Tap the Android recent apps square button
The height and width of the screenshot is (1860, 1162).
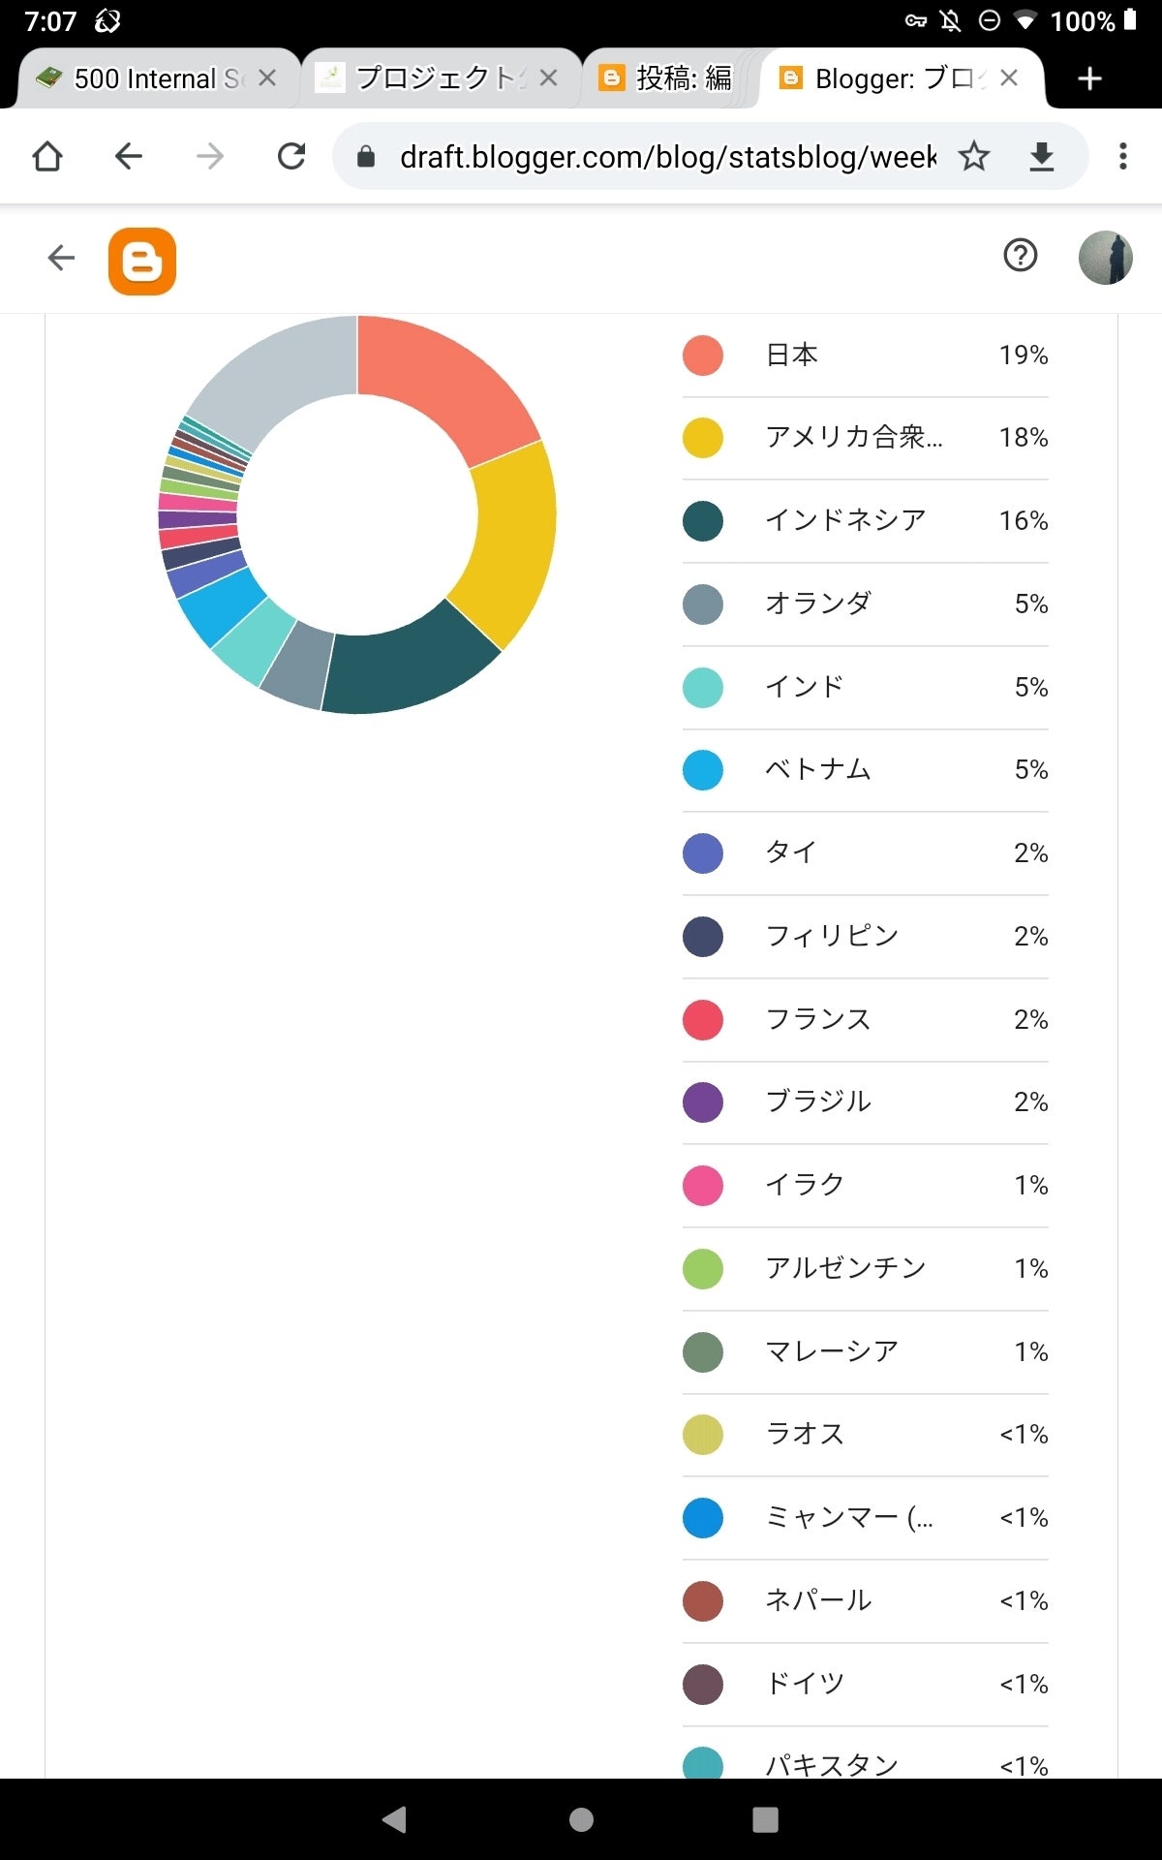(x=765, y=1819)
